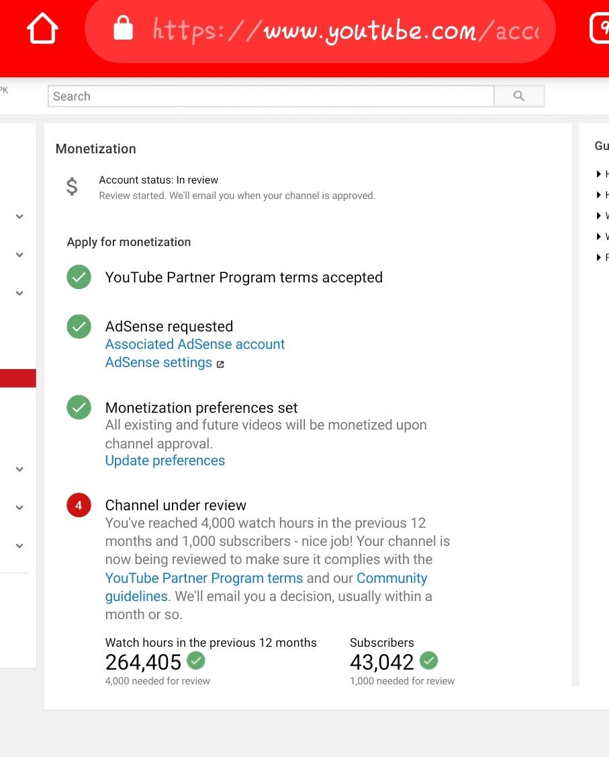Tap the padlock security icon in address bar
The width and height of the screenshot is (609, 757).
coord(123,28)
